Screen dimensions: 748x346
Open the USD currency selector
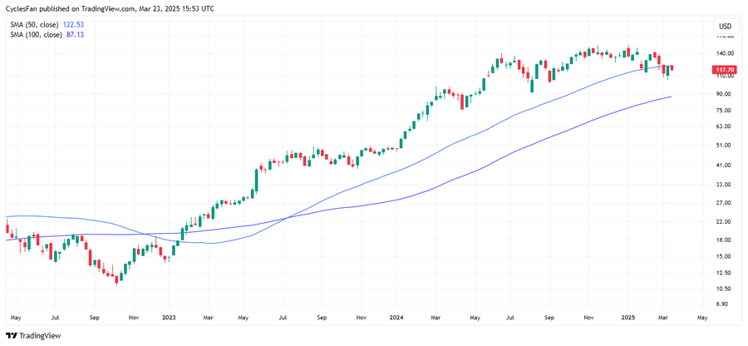(x=724, y=27)
